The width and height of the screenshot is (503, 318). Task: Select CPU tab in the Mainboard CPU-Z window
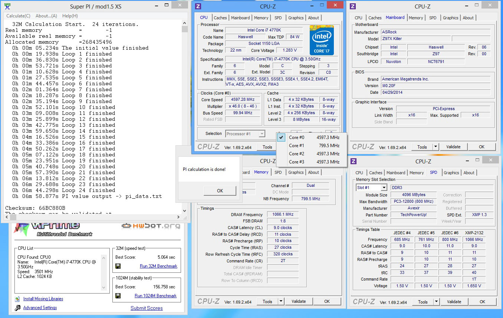click(359, 18)
